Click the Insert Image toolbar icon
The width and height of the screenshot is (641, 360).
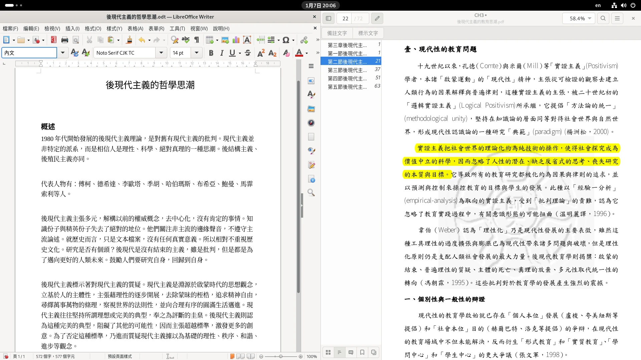tap(225, 40)
